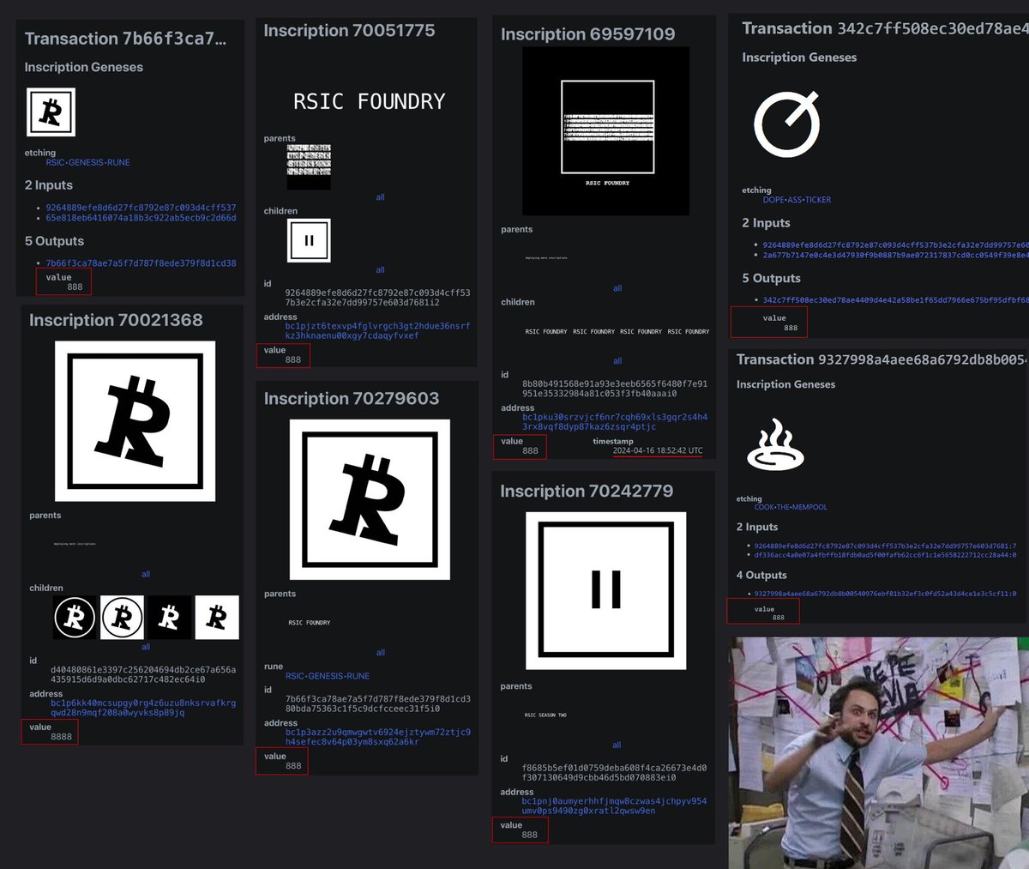Viewport: 1029px width, 869px height.
Task: Open input 2a677b7147e0c4e3 in Transaction 342c7ff508ec
Action: point(895,255)
